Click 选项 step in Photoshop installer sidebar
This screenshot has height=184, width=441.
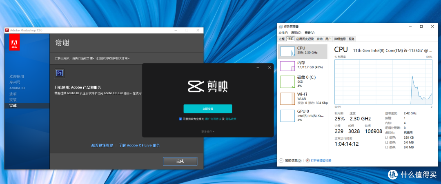tap(13, 94)
